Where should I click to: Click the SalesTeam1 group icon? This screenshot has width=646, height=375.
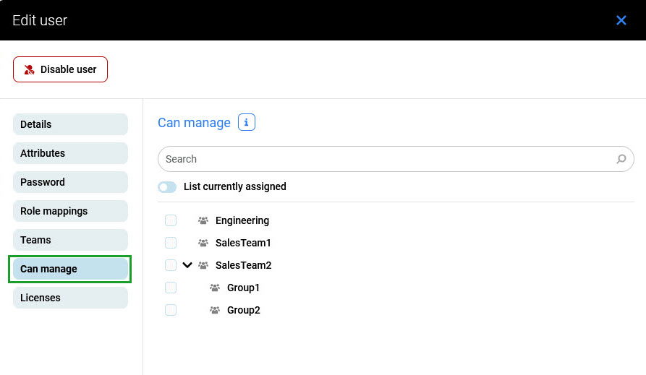203,243
